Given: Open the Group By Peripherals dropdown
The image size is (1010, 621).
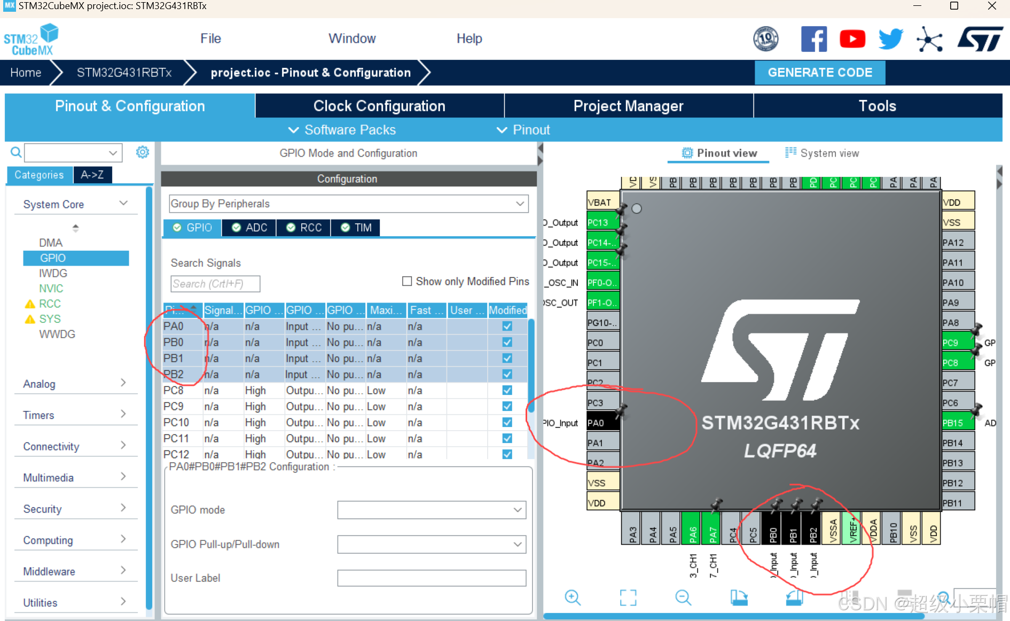Looking at the screenshot, I should click(x=349, y=204).
